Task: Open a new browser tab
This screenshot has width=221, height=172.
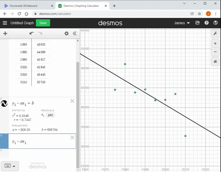Action: [x=114, y=6]
